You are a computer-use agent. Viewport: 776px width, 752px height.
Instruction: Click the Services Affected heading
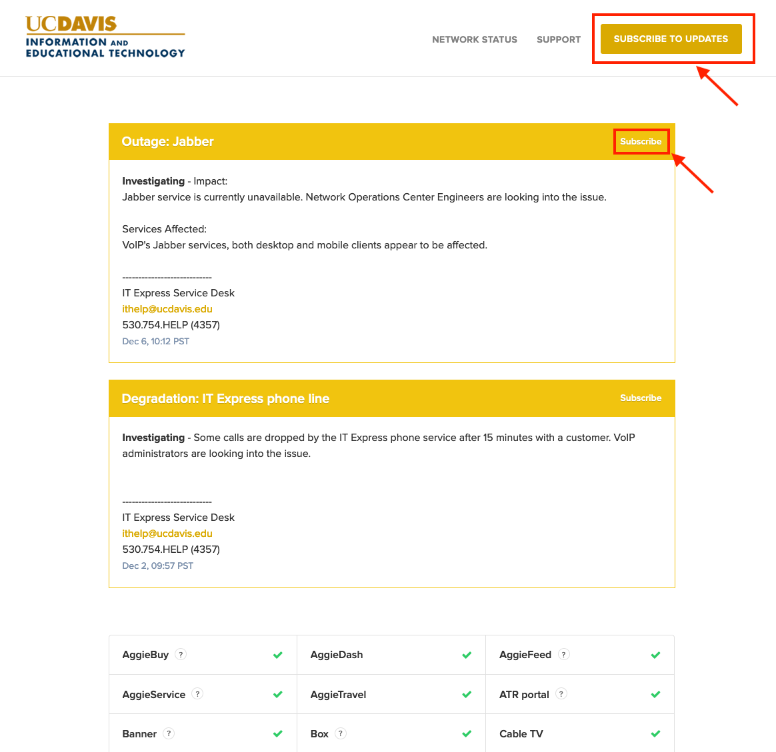pyautogui.click(x=164, y=229)
